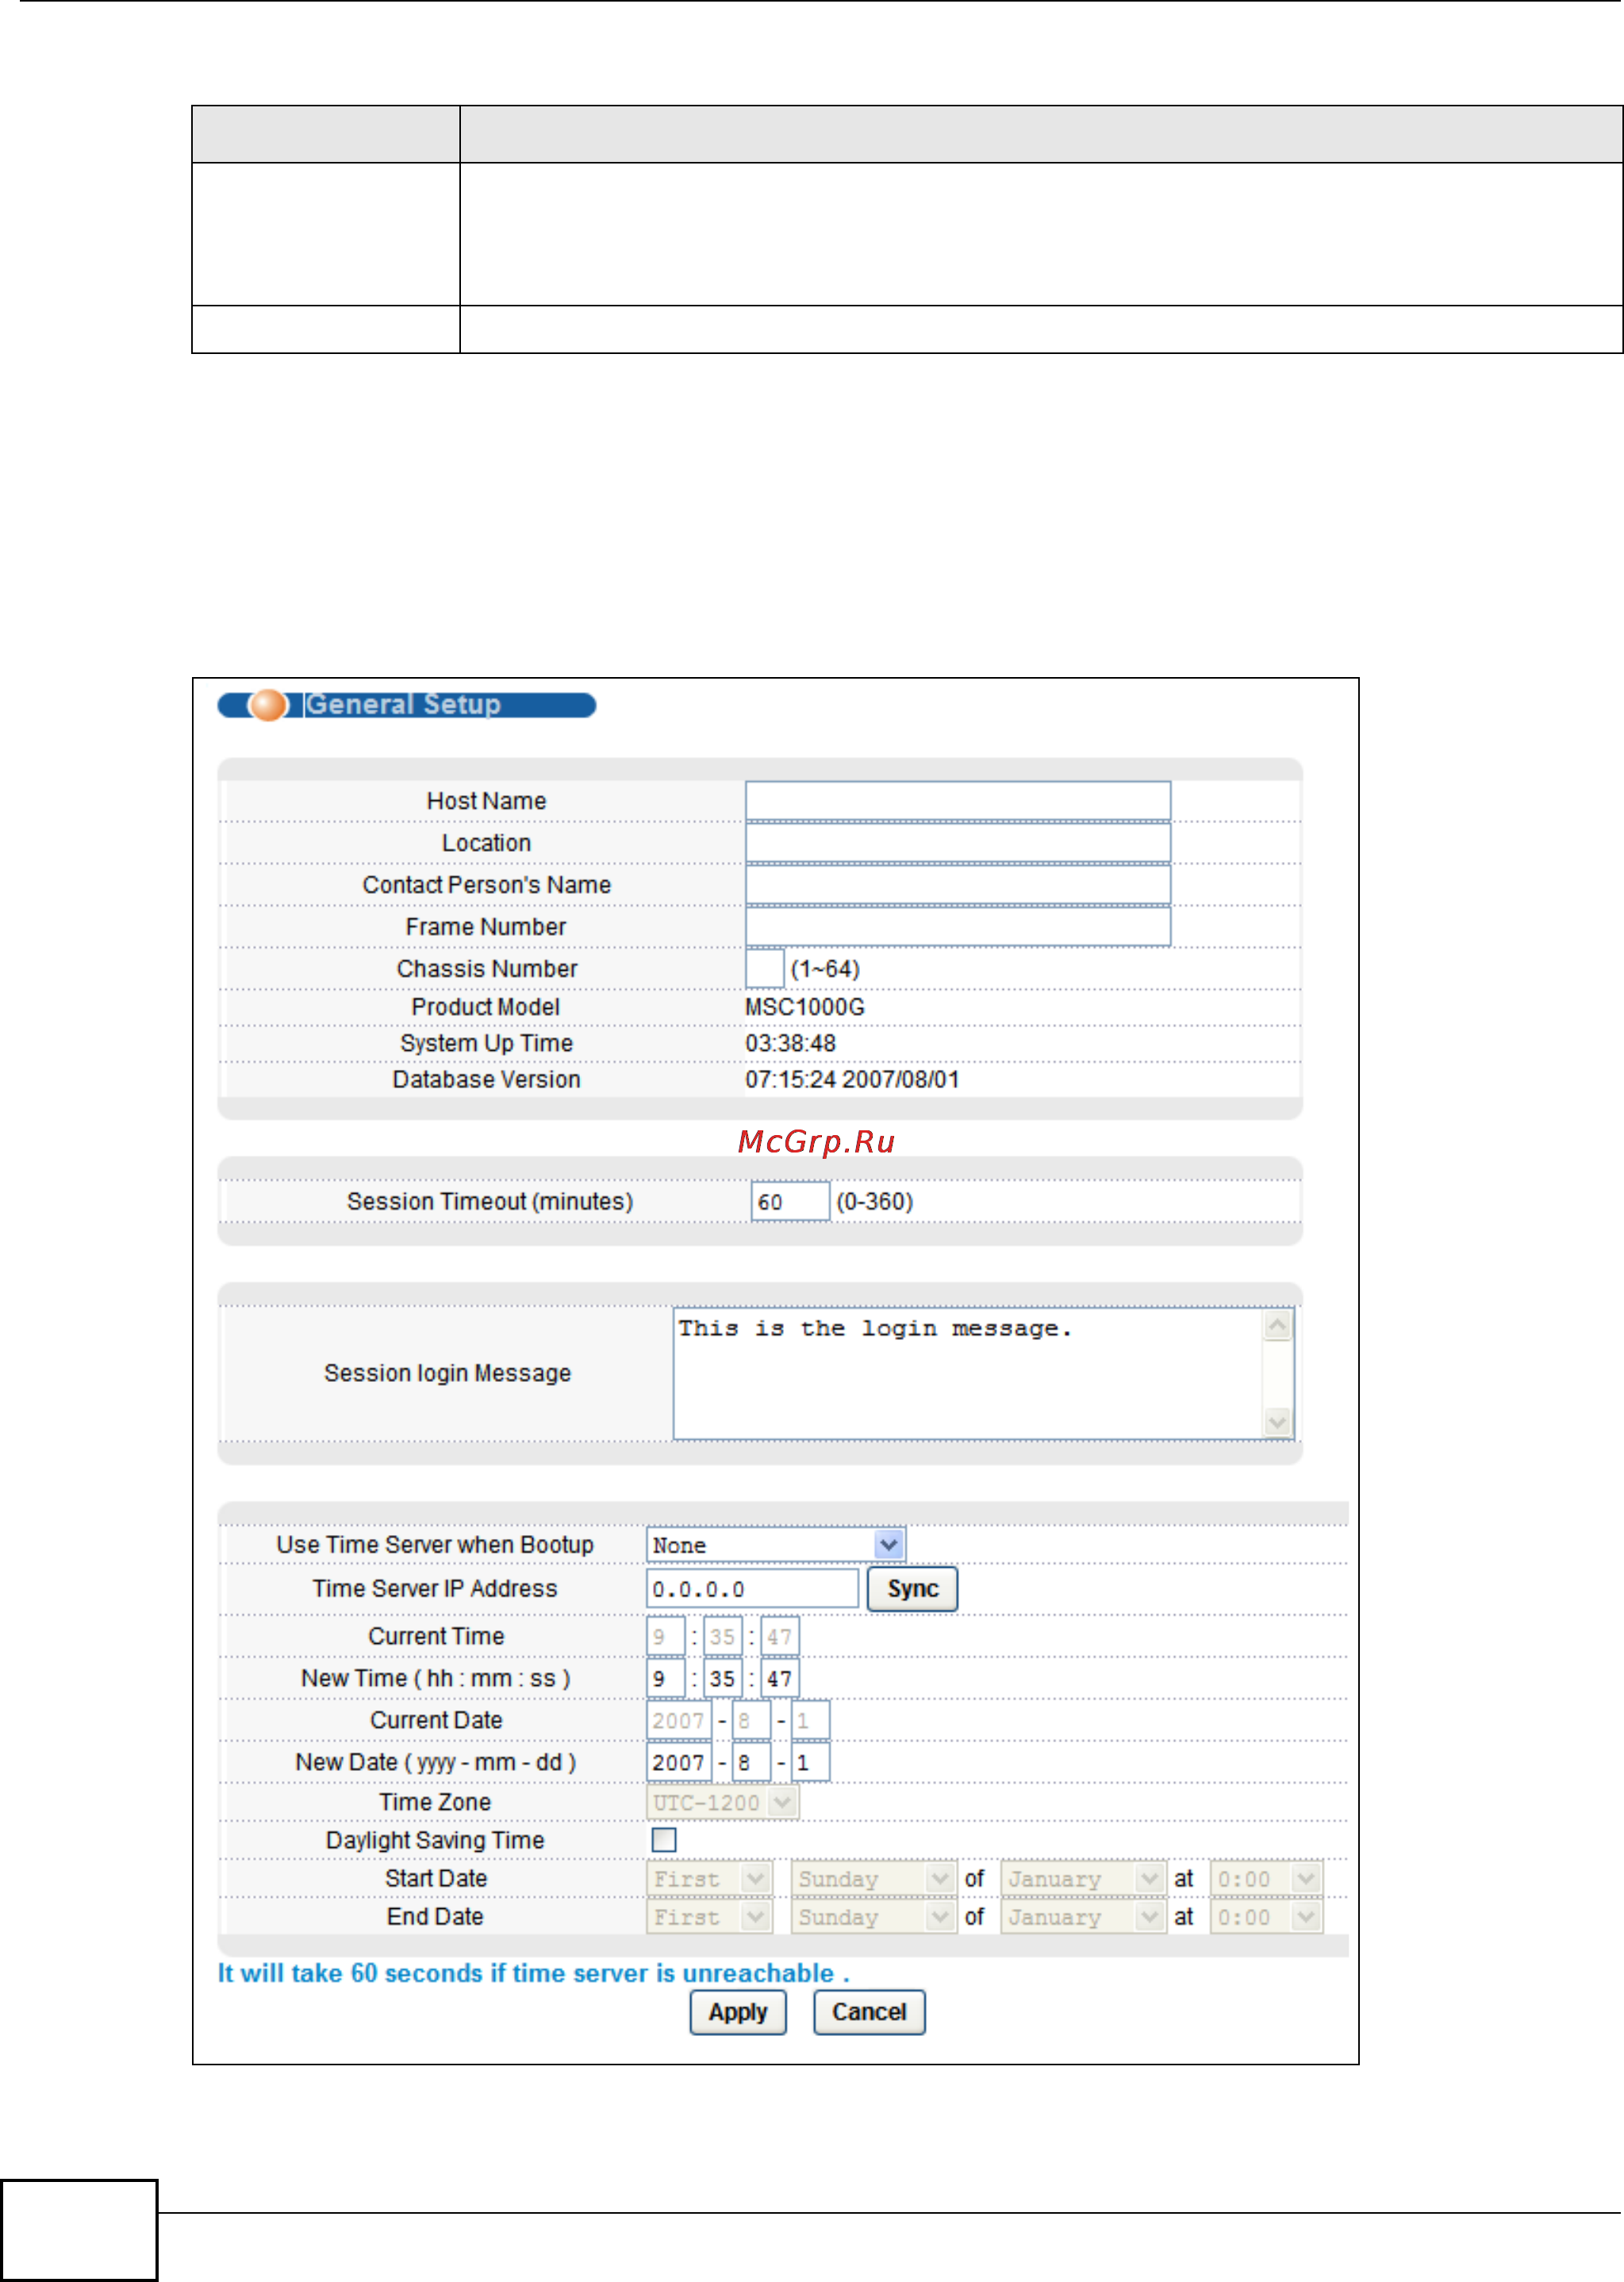This screenshot has width=1624, height=2282.
Task: Click the Host Name text field
Action: (957, 800)
